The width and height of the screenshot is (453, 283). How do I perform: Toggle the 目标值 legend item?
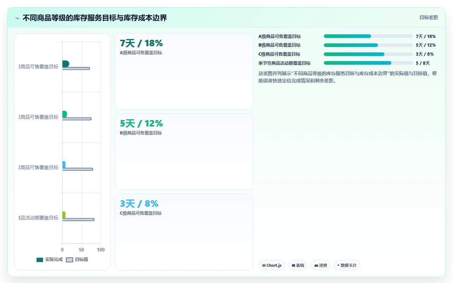click(77, 260)
